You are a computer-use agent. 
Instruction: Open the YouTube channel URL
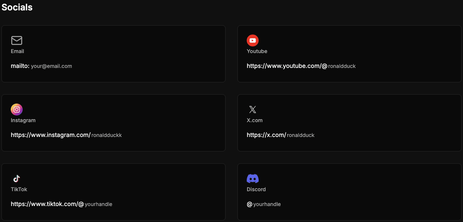coord(286,66)
